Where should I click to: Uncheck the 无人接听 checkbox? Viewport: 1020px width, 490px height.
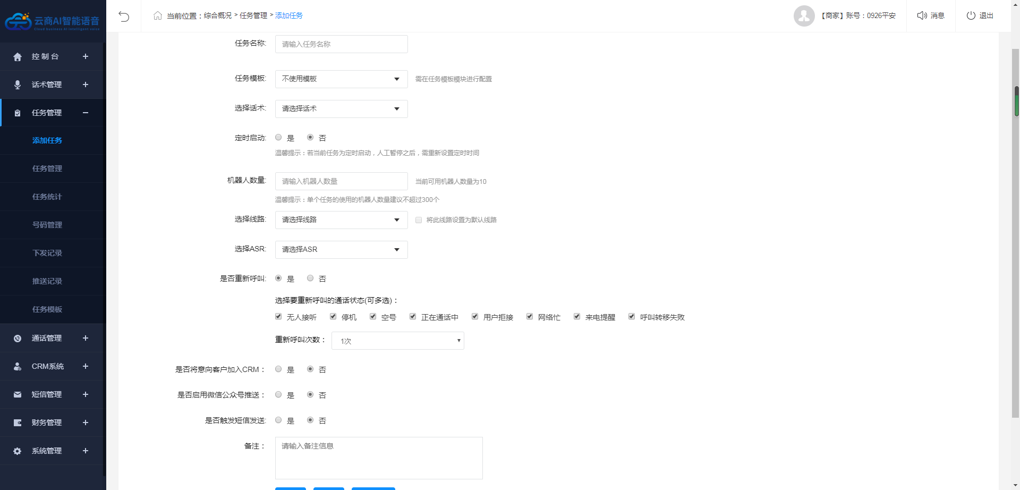[278, 317]
